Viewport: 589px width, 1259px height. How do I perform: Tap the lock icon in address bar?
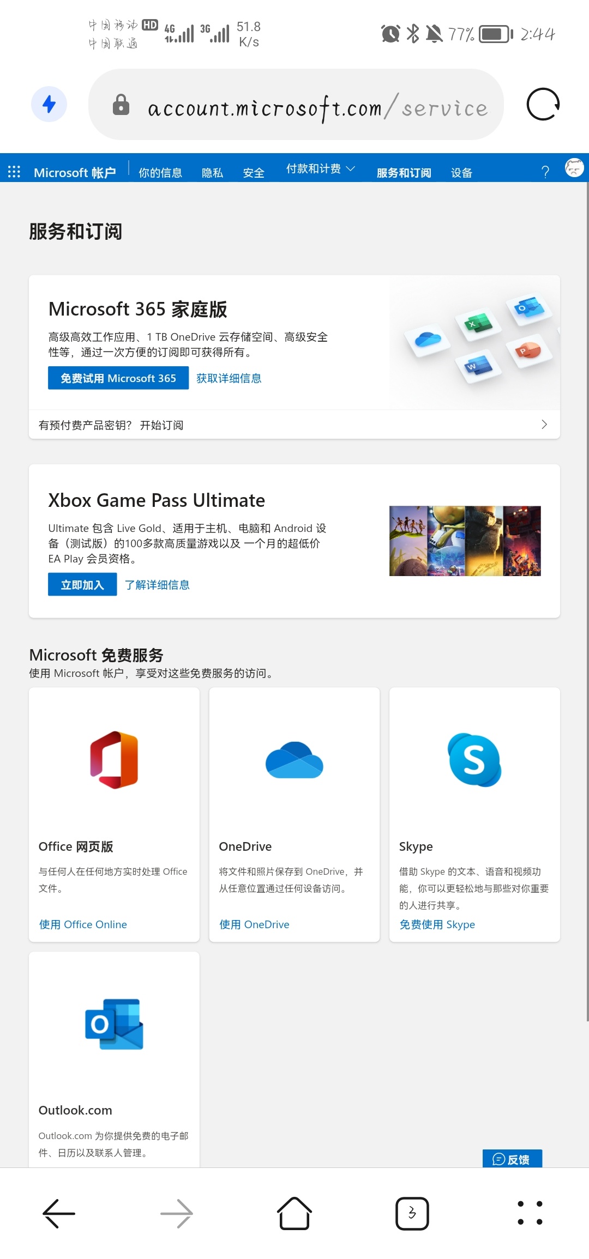(121, 105)
